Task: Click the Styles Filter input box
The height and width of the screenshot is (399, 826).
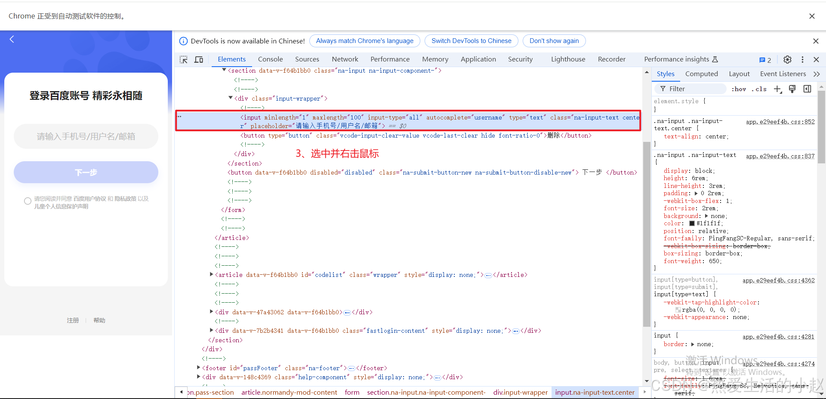Action: (690, 89)
